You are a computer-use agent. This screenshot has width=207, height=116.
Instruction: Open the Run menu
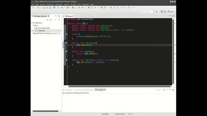click(x=79, y=5)
